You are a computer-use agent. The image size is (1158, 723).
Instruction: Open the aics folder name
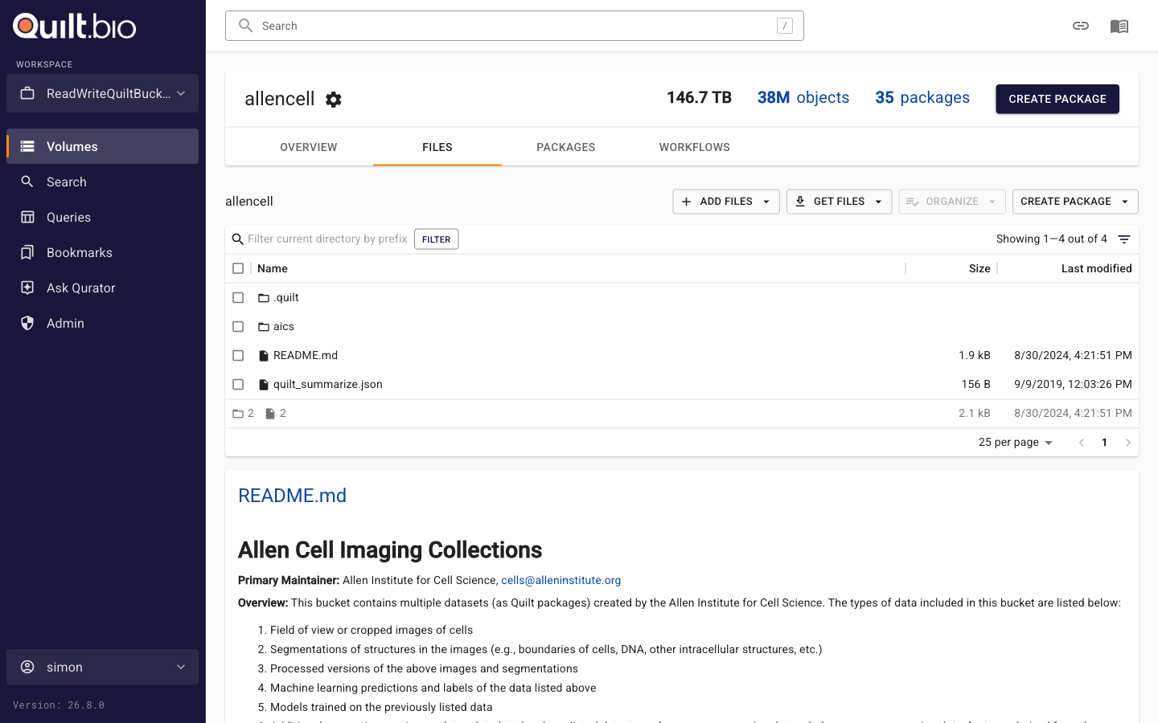284,326
